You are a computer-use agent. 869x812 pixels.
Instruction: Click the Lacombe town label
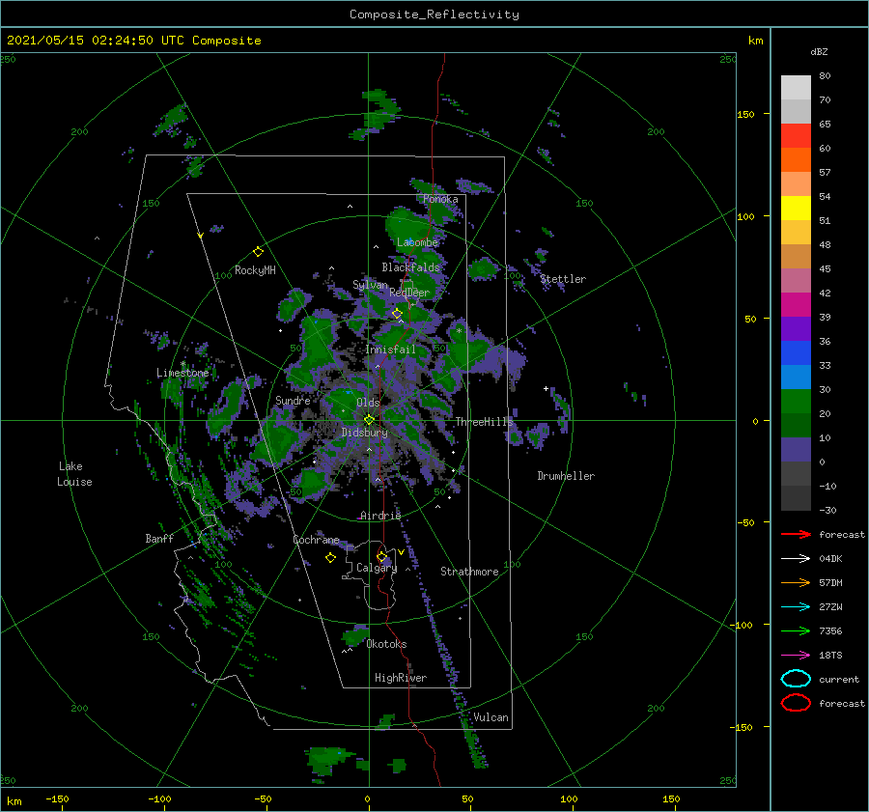click(x=417, y=242)
